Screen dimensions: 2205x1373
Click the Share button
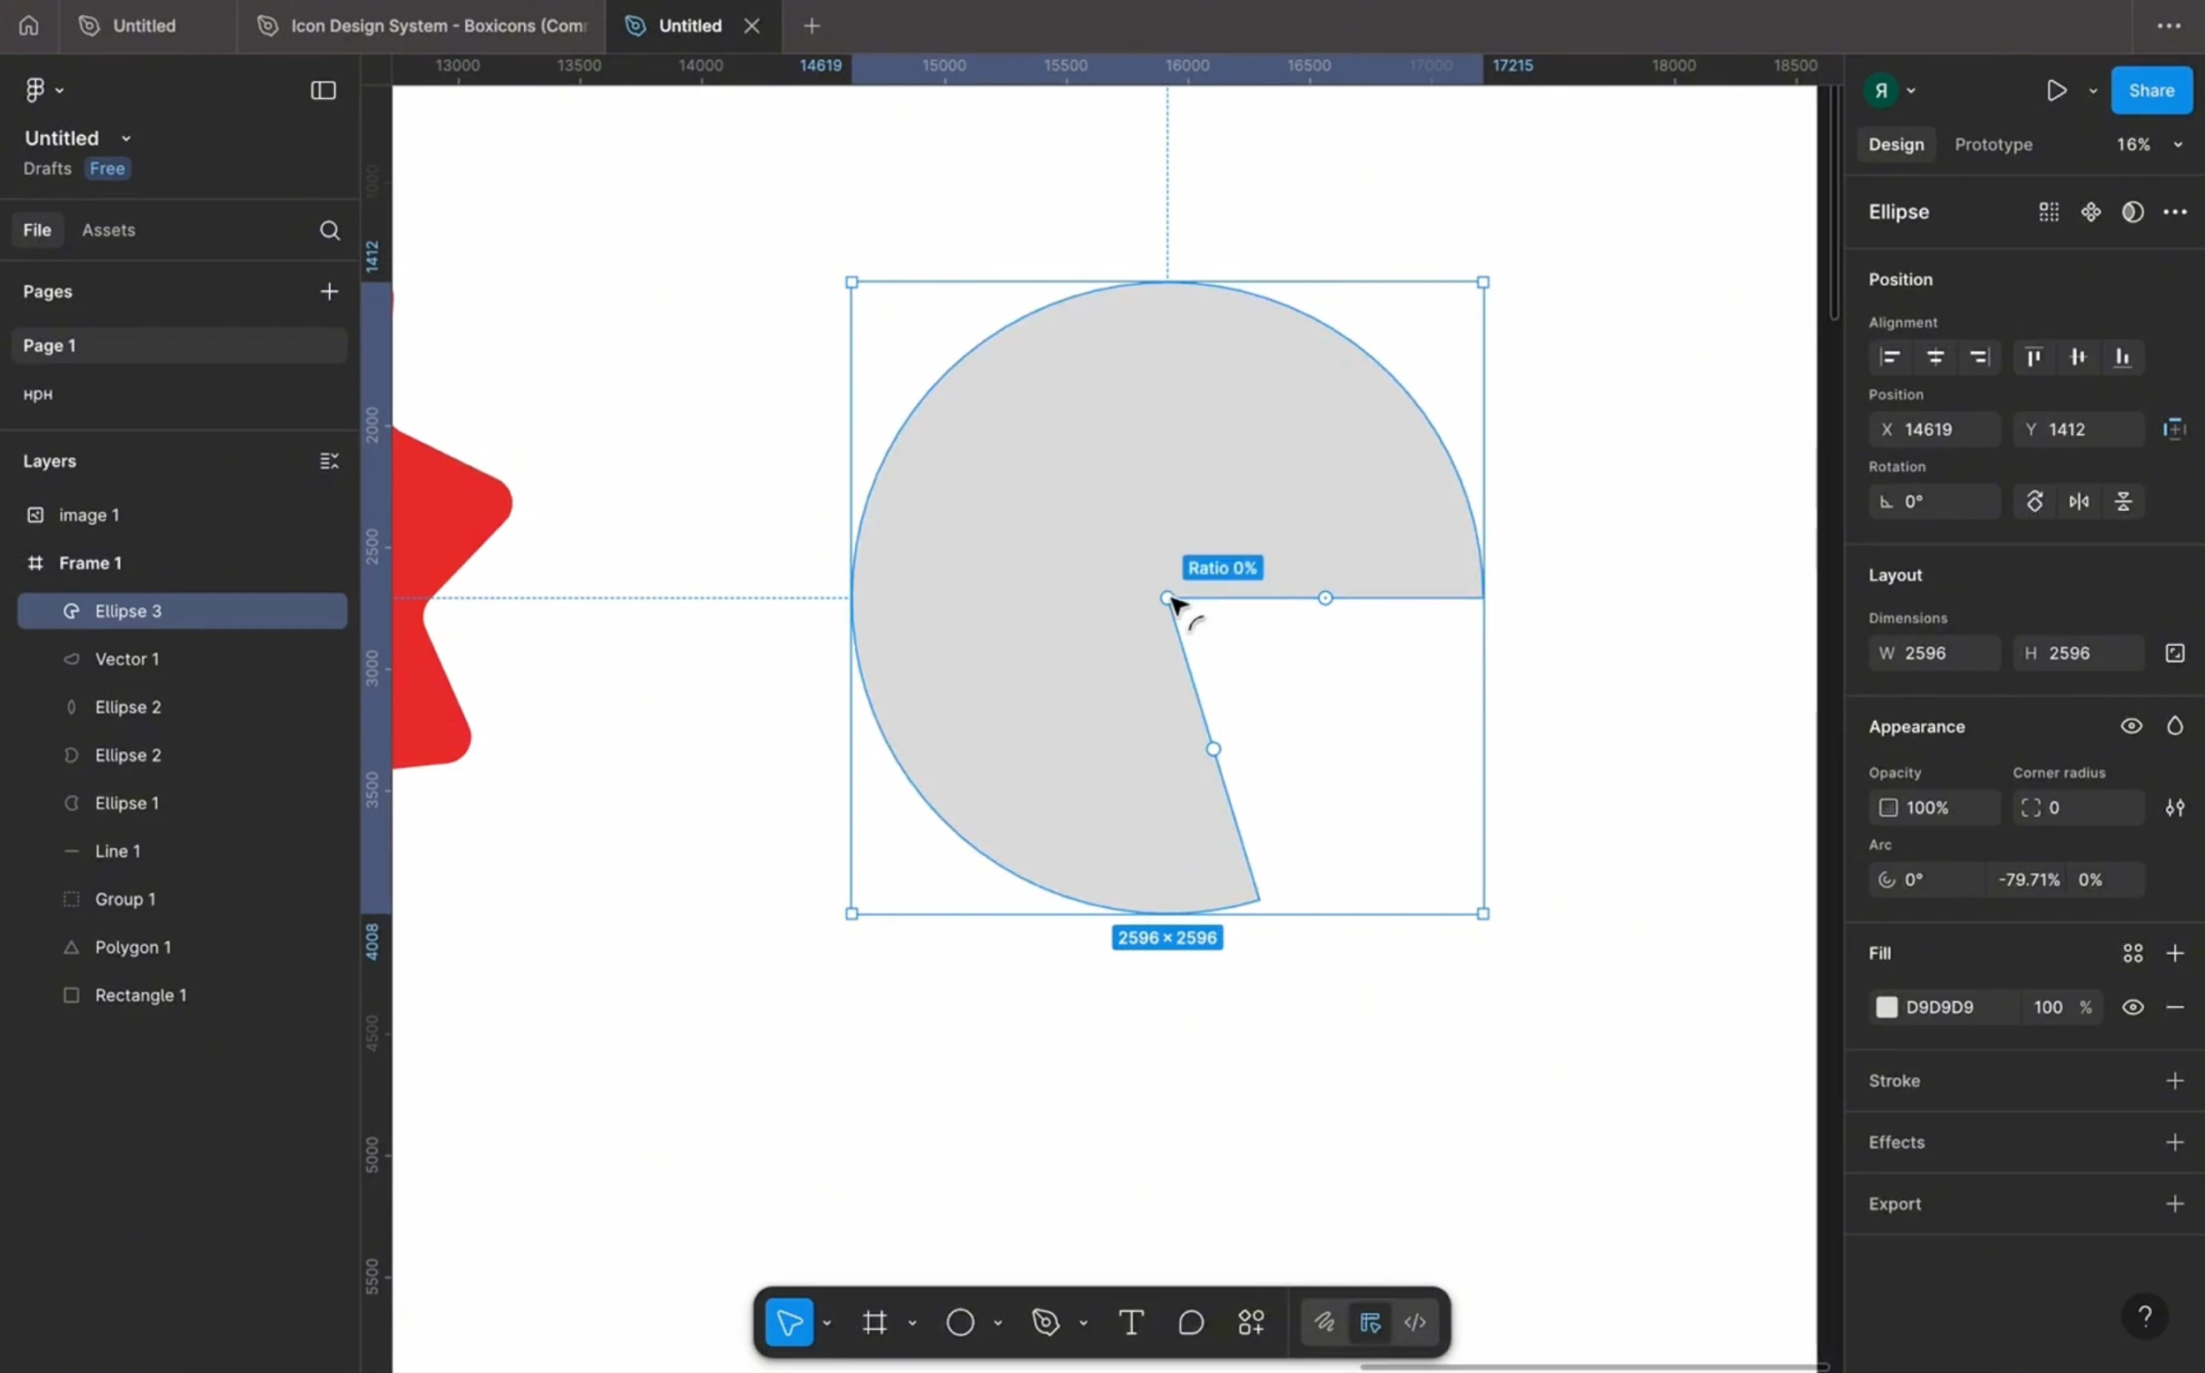coord(2150,90)
